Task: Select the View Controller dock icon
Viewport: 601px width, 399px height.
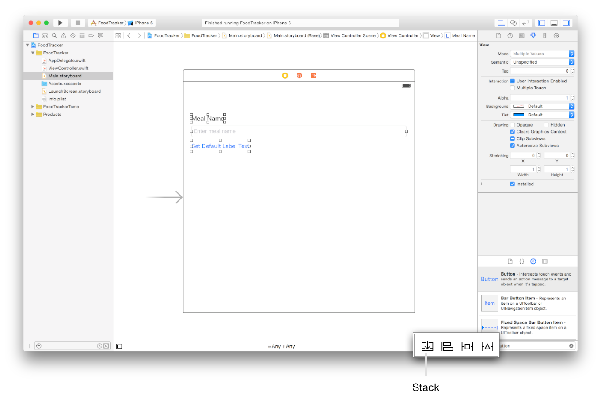Action: (285, 76)
